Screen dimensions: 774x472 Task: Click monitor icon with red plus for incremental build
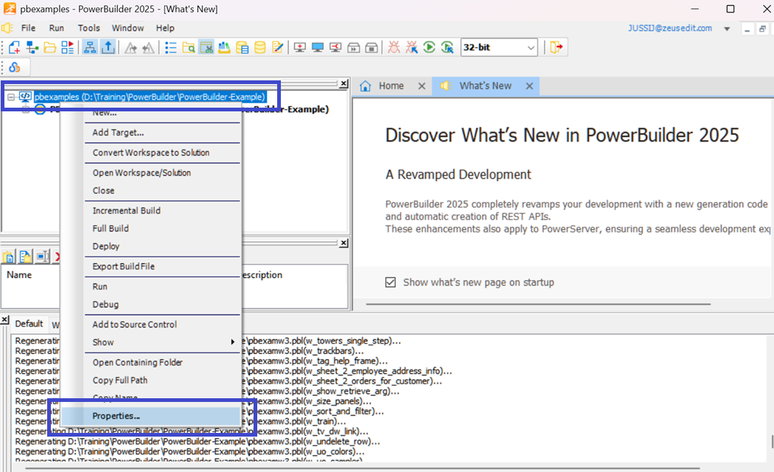tap(299, 47)
